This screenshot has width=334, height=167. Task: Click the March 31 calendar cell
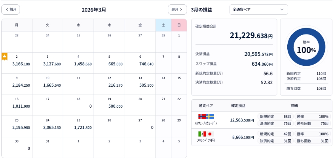click(x=48, y=147)
